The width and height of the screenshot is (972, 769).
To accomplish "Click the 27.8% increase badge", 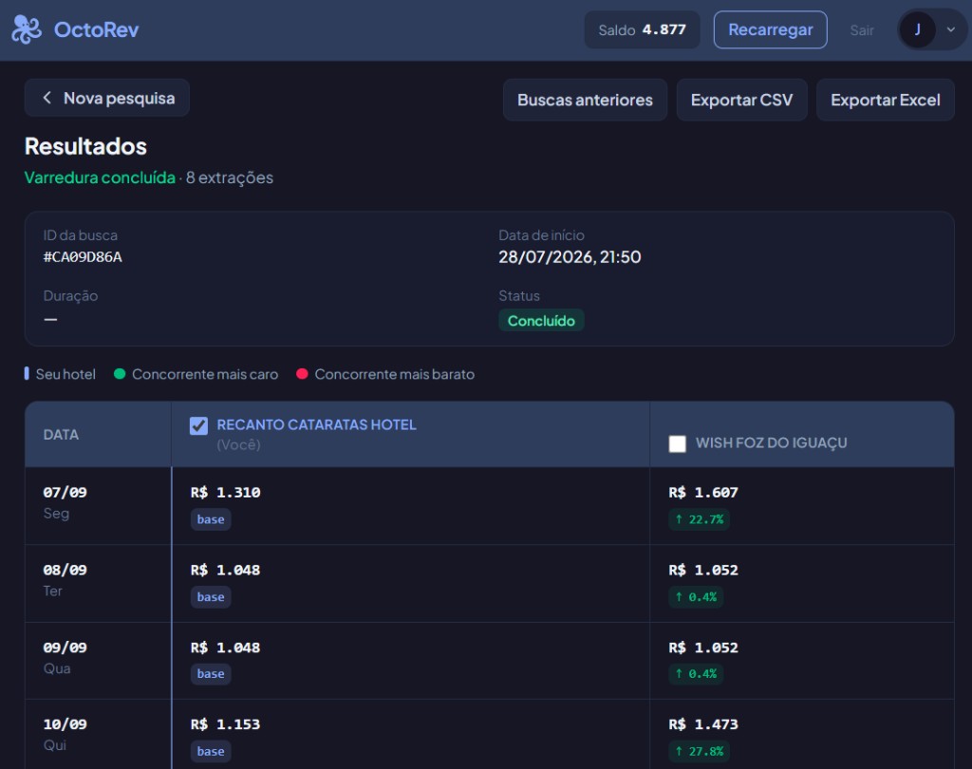I will 699,751.
